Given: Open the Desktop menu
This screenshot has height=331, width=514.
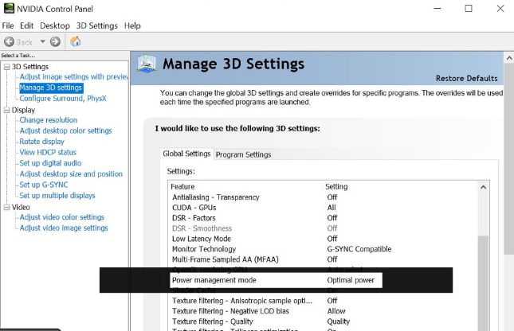Looking at the screenshot, I should (54, 25).
